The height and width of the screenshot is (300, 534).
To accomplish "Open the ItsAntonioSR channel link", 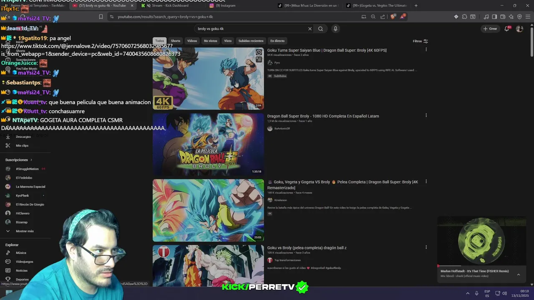I will pos(282,128).
